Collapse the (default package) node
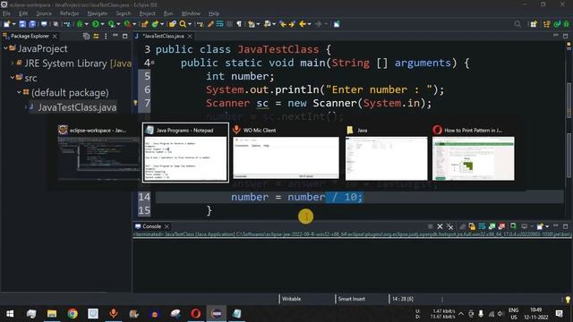Viewport: 573px width, 322px height. 19,92
